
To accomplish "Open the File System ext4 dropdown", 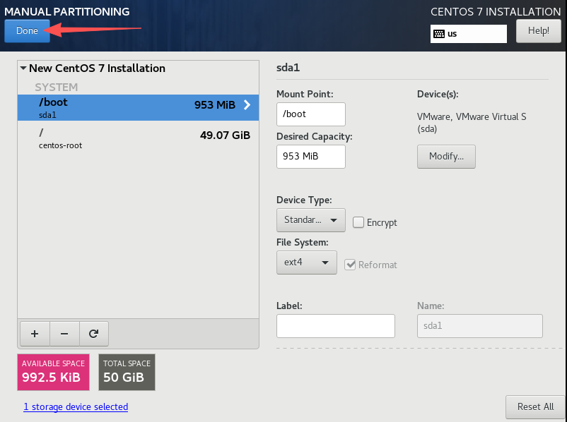I will point(307,263).
